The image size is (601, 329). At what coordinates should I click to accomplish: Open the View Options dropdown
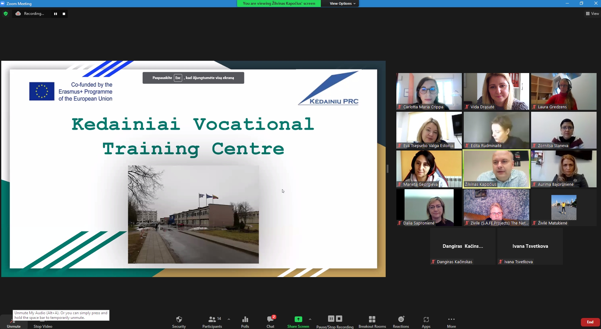coord(343,3)
